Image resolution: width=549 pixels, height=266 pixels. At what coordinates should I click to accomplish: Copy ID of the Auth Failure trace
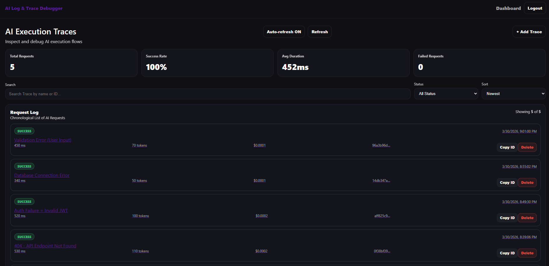[507, 218]
